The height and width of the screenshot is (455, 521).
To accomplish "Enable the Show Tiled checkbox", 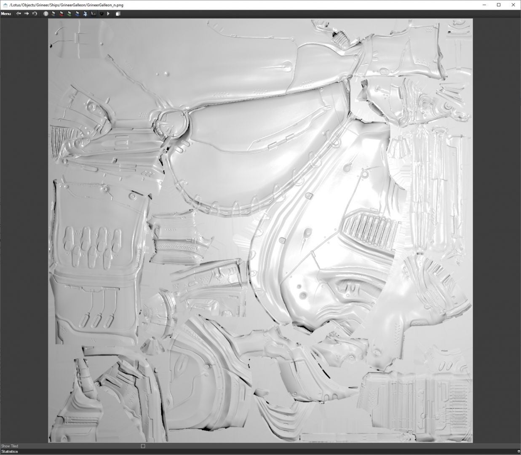I will pyautogui.click(x=143, y=446).
